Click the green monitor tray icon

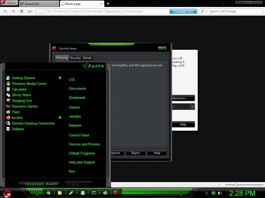pos(214,193)
